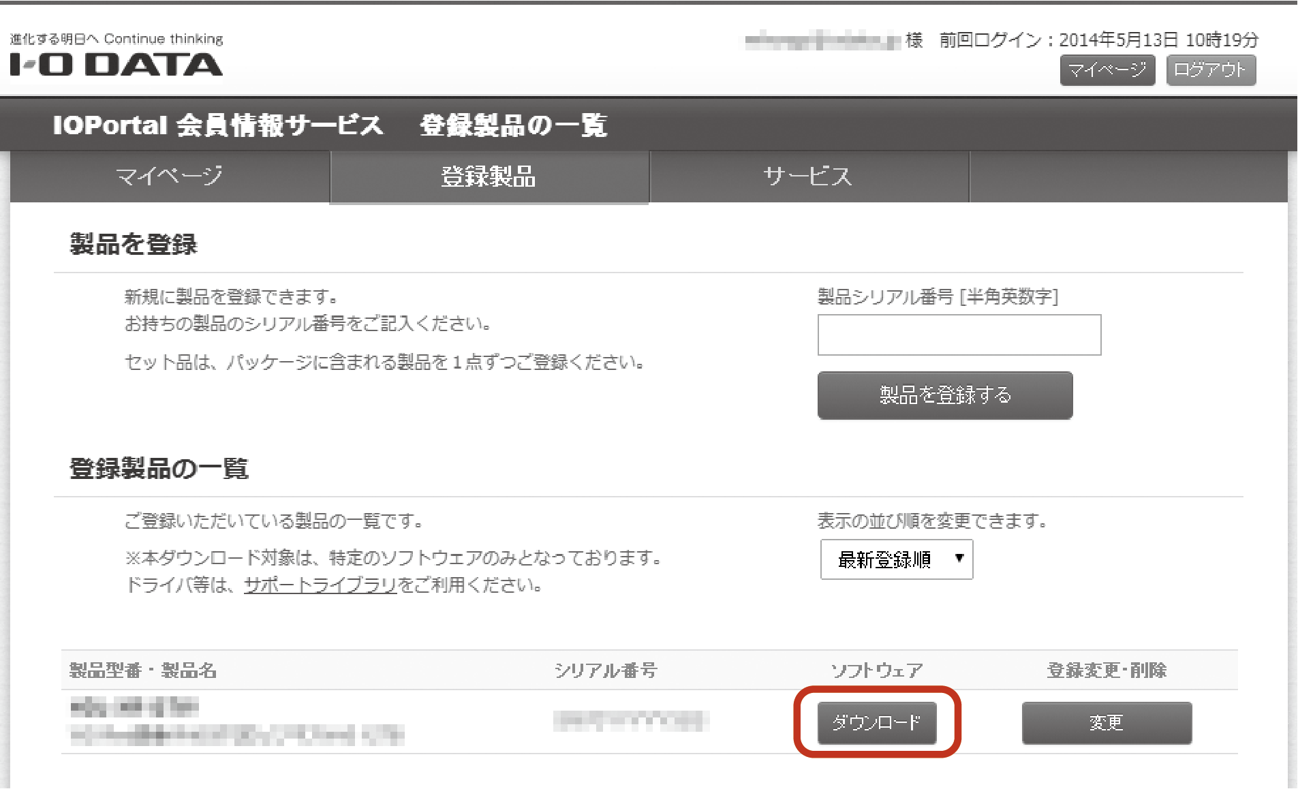
Task: Click the 変更 button for the product
Action: pos(1106,722)
